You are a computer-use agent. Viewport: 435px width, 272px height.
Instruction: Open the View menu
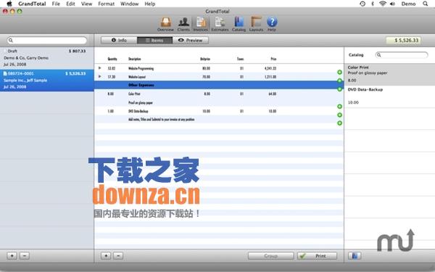(x=86, y=4)
